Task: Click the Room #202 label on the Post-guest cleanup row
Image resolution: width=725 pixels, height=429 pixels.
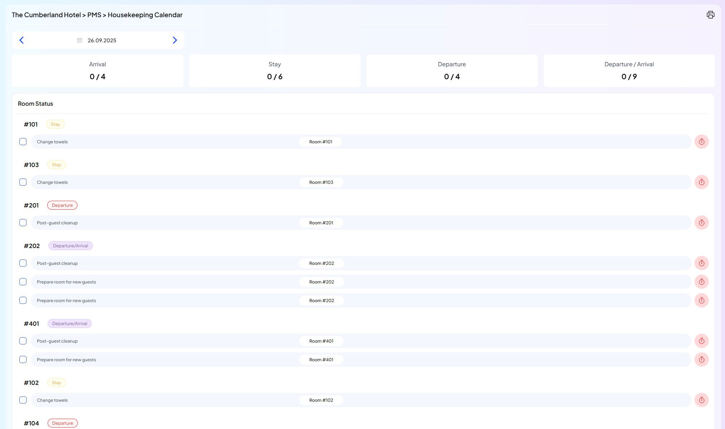Action: tap(321, 263)
